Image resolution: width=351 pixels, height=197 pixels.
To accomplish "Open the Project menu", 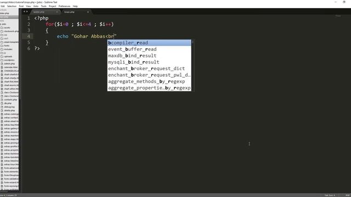I will 53,6.
